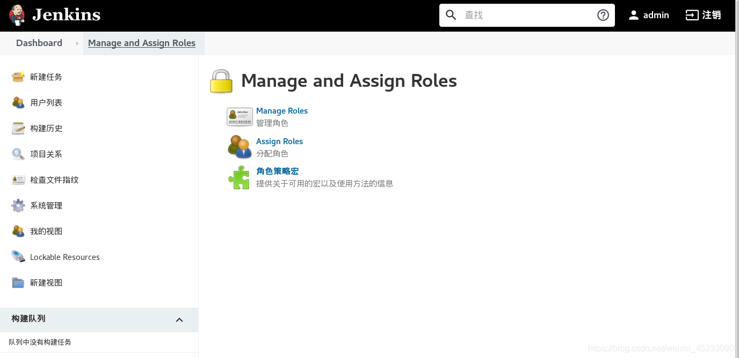Go to Dashboard breadcrumb
The image size is (739, 358).
point(39,43)
